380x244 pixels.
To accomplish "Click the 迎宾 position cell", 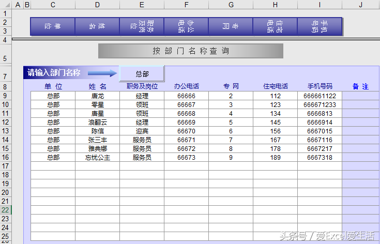I will (142, 131).
